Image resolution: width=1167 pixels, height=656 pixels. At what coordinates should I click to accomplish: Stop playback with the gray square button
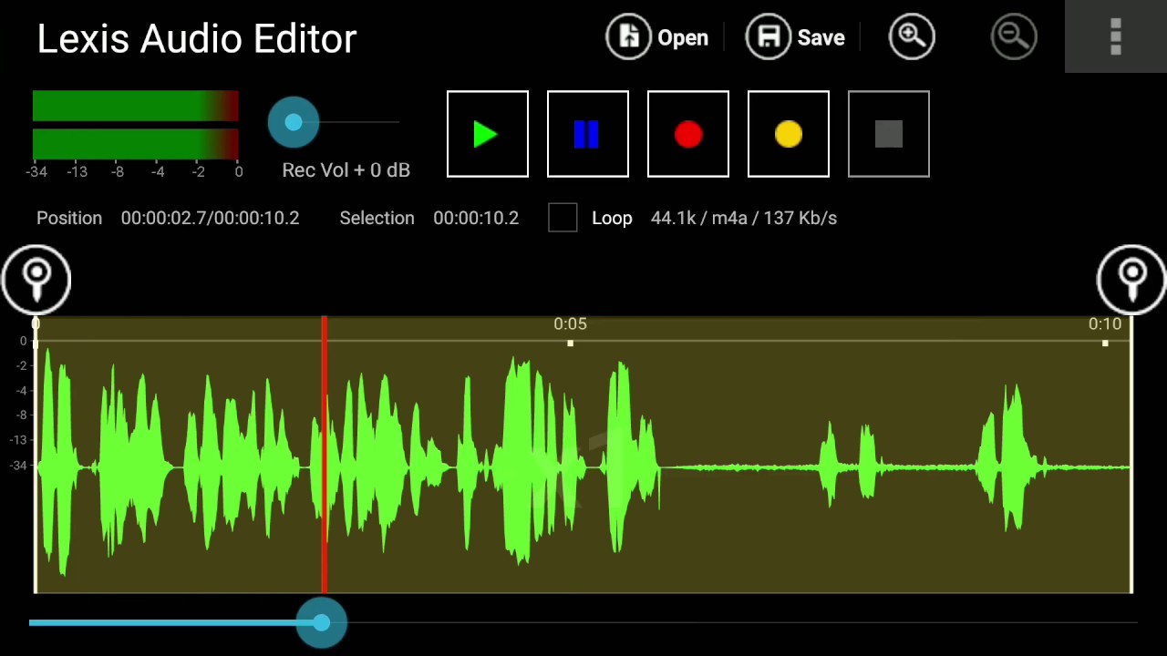(888, 134)
